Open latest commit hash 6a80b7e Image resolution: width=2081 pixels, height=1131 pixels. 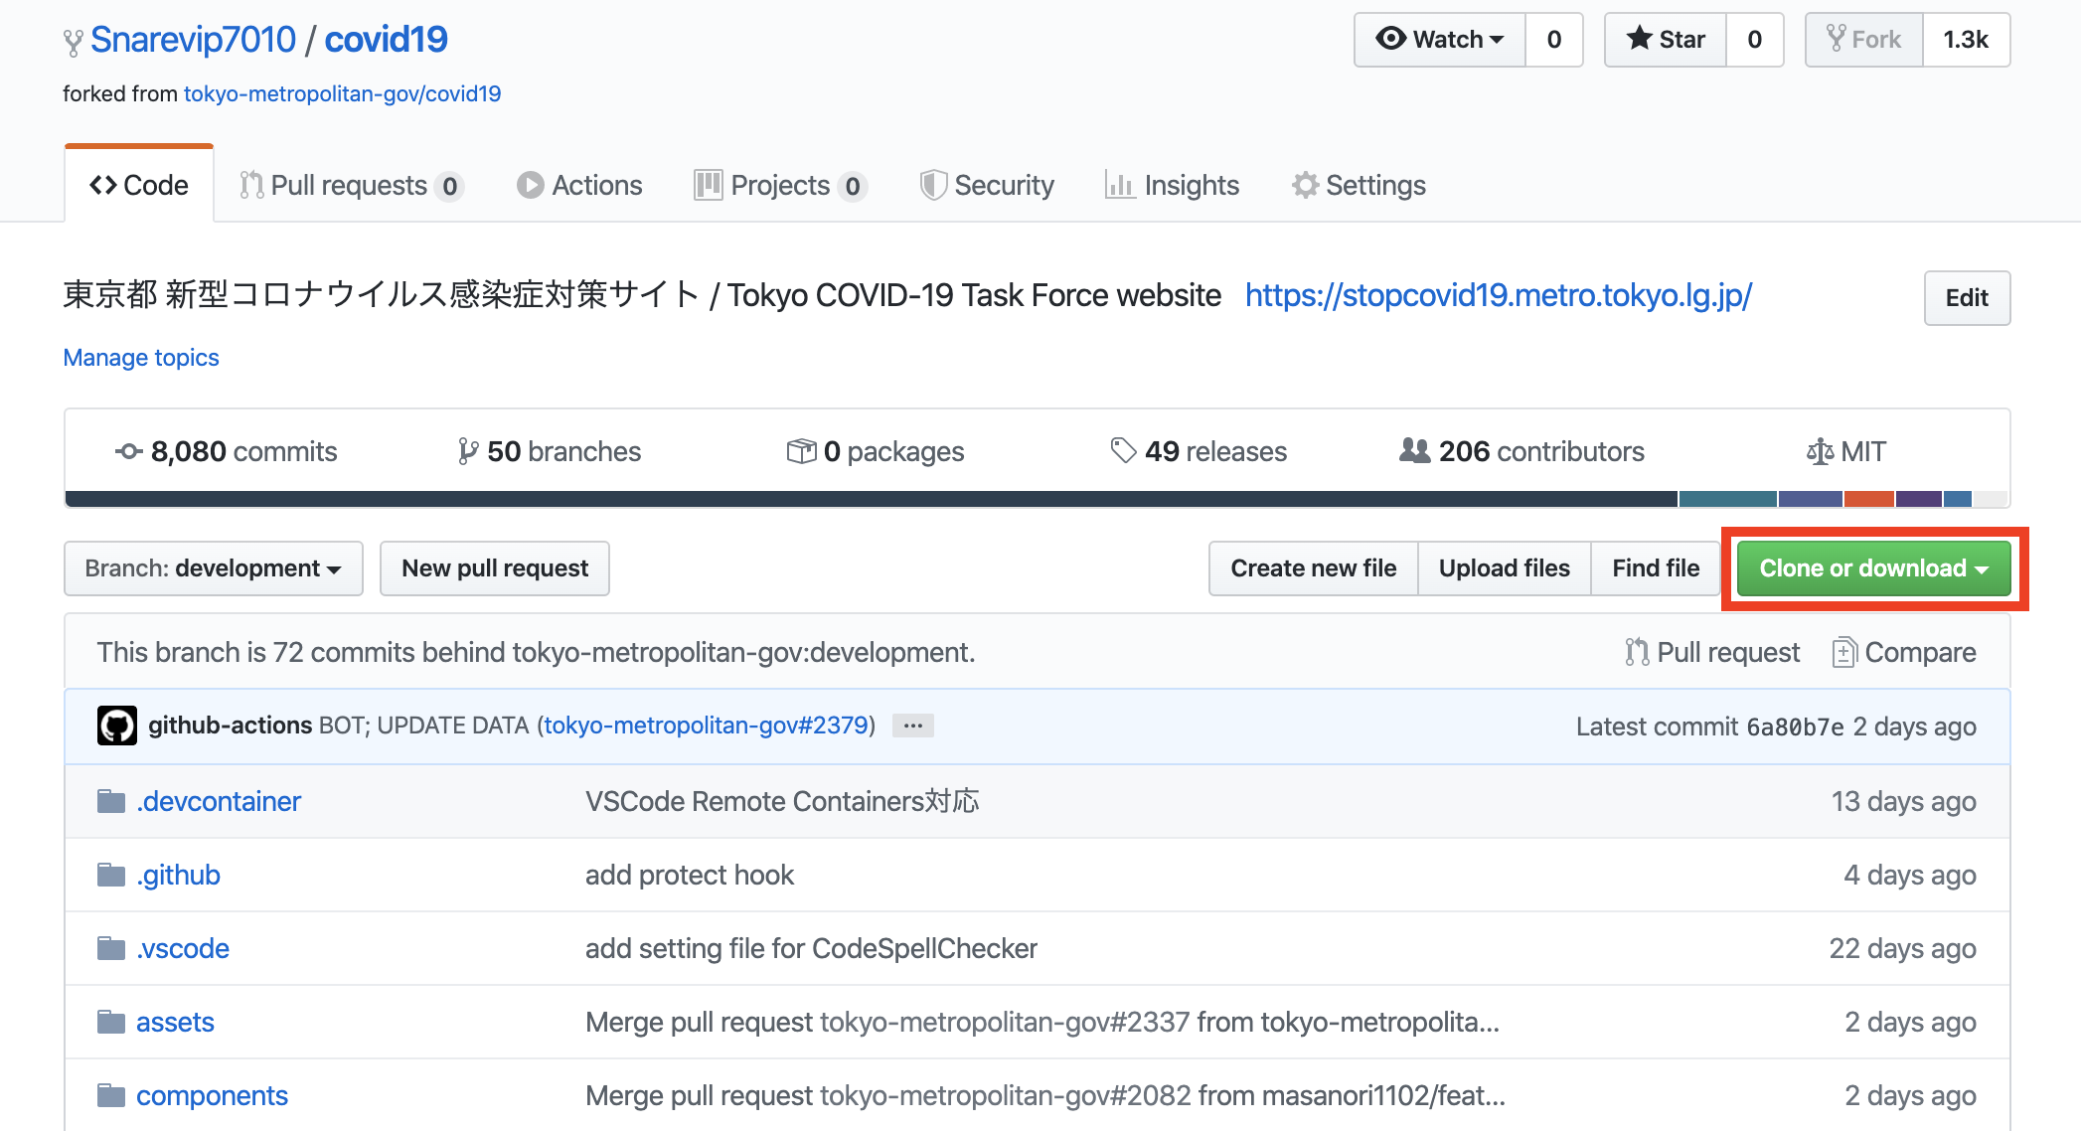coord(1795,727)
